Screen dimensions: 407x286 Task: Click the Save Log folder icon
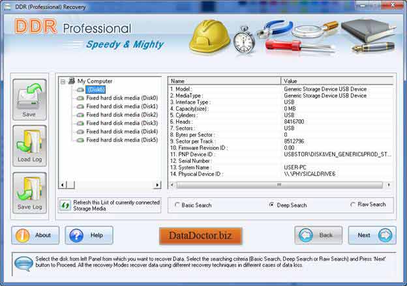coord(29,192)
